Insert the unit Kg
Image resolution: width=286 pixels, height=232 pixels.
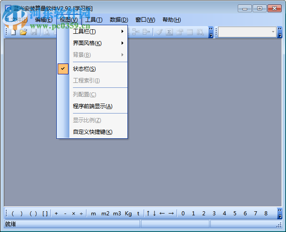(x=128, y=214)
